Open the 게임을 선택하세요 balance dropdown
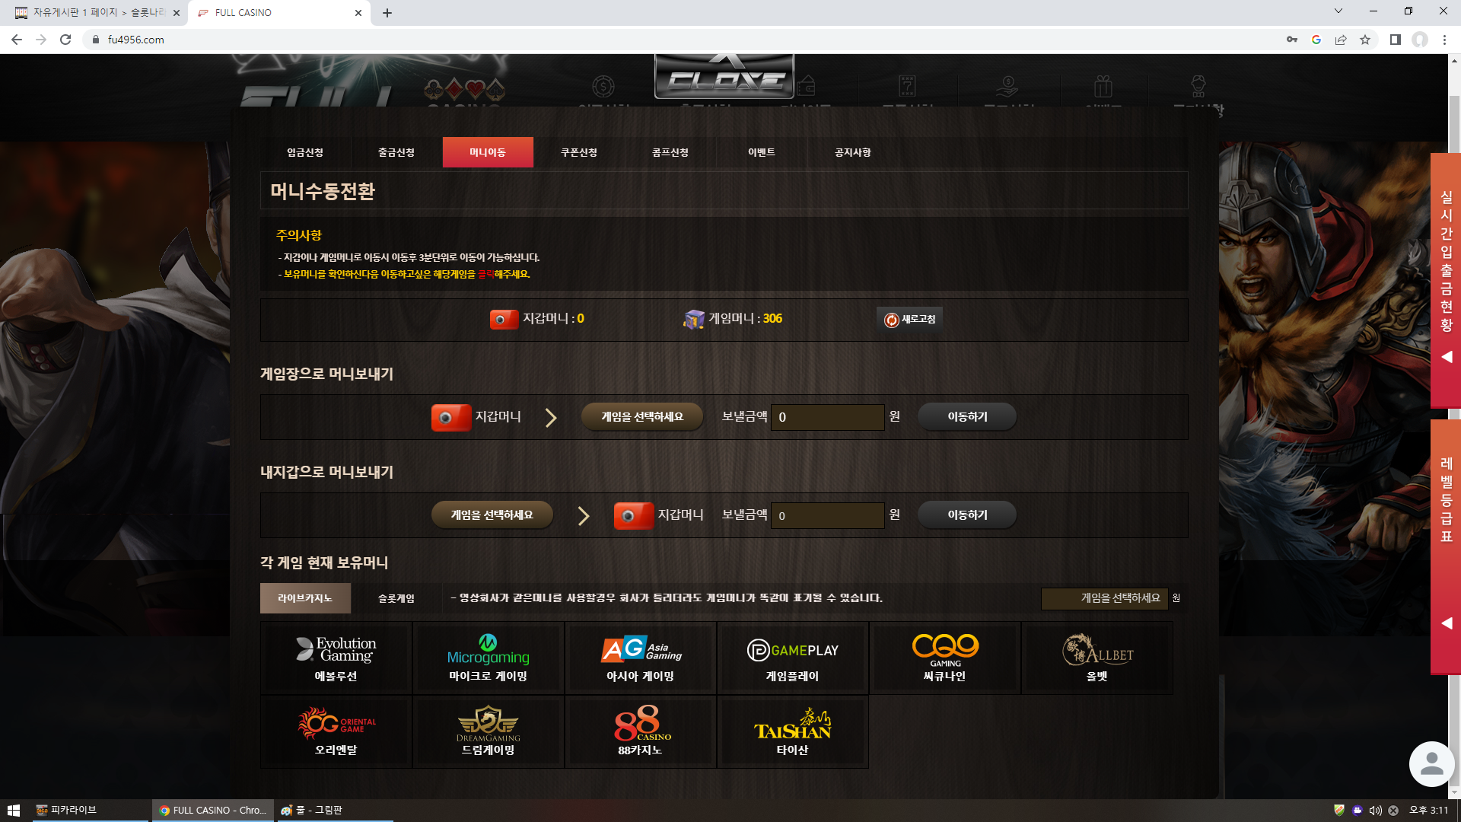The image size is (1461, 822). pos(1104,598)
